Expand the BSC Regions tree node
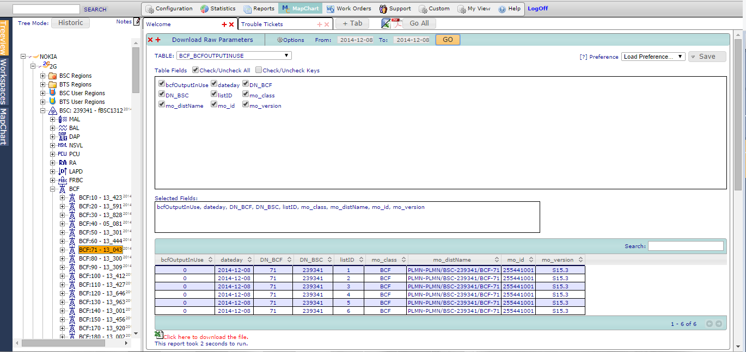This screenshot has width=746, height=352. [x=43, y=76]
